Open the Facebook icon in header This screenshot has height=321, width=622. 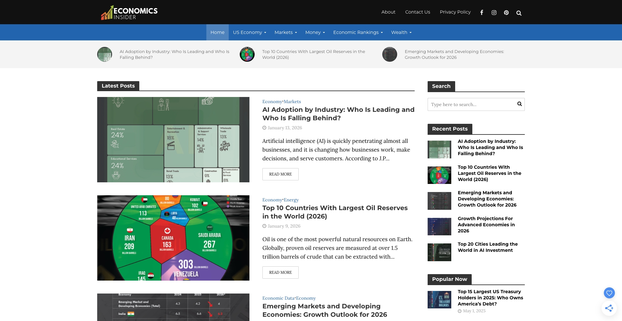(x=482, y=12)
